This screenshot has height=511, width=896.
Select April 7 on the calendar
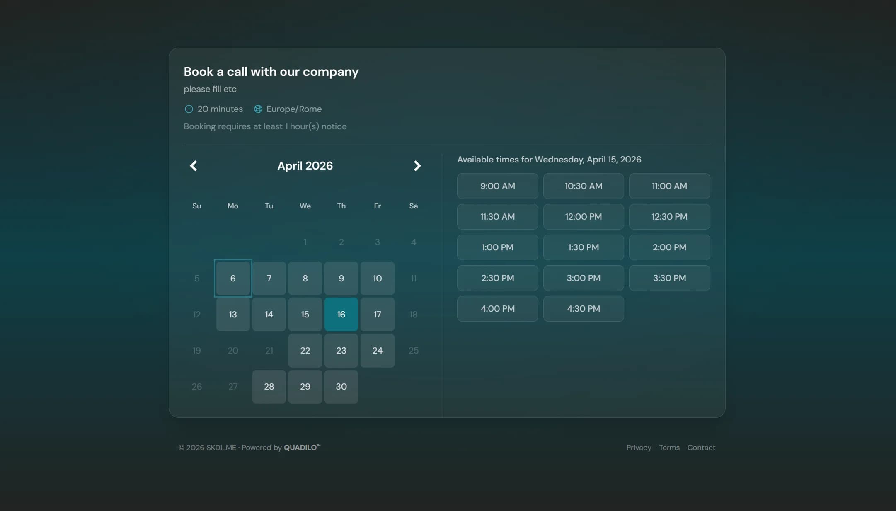click(x=269, y=279)
